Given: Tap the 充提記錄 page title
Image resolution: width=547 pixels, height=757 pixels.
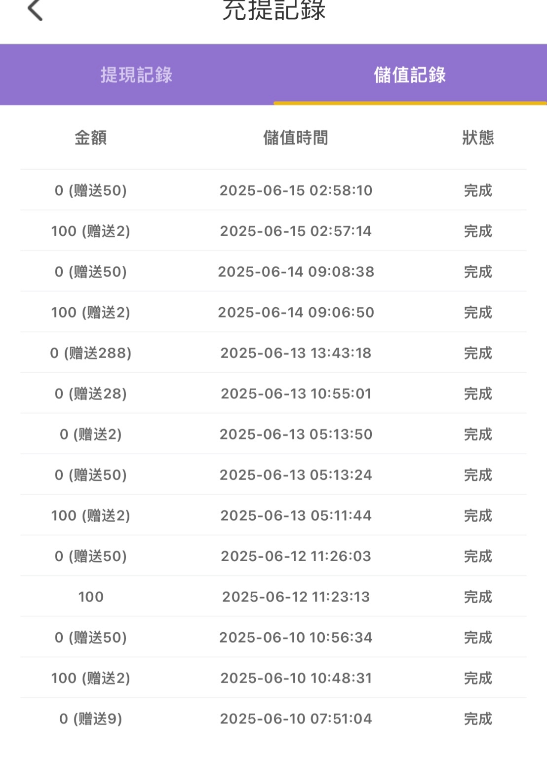Looking at the screenshot, I should [x=274, y=10].
